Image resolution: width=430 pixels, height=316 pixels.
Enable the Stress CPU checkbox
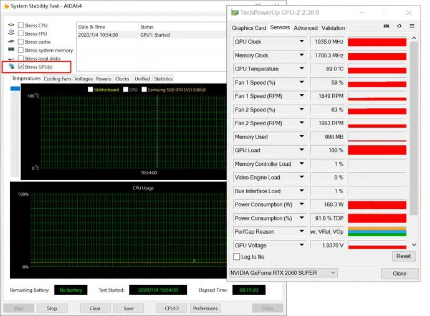21,25
